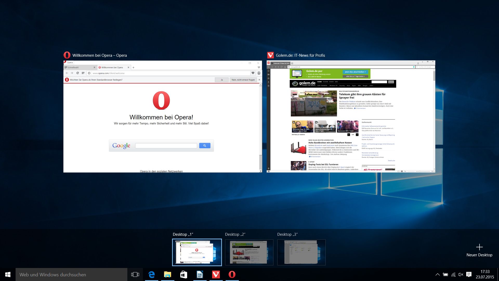
Task: Select the Opera icon on the taskbar
Action: (232, 274)
